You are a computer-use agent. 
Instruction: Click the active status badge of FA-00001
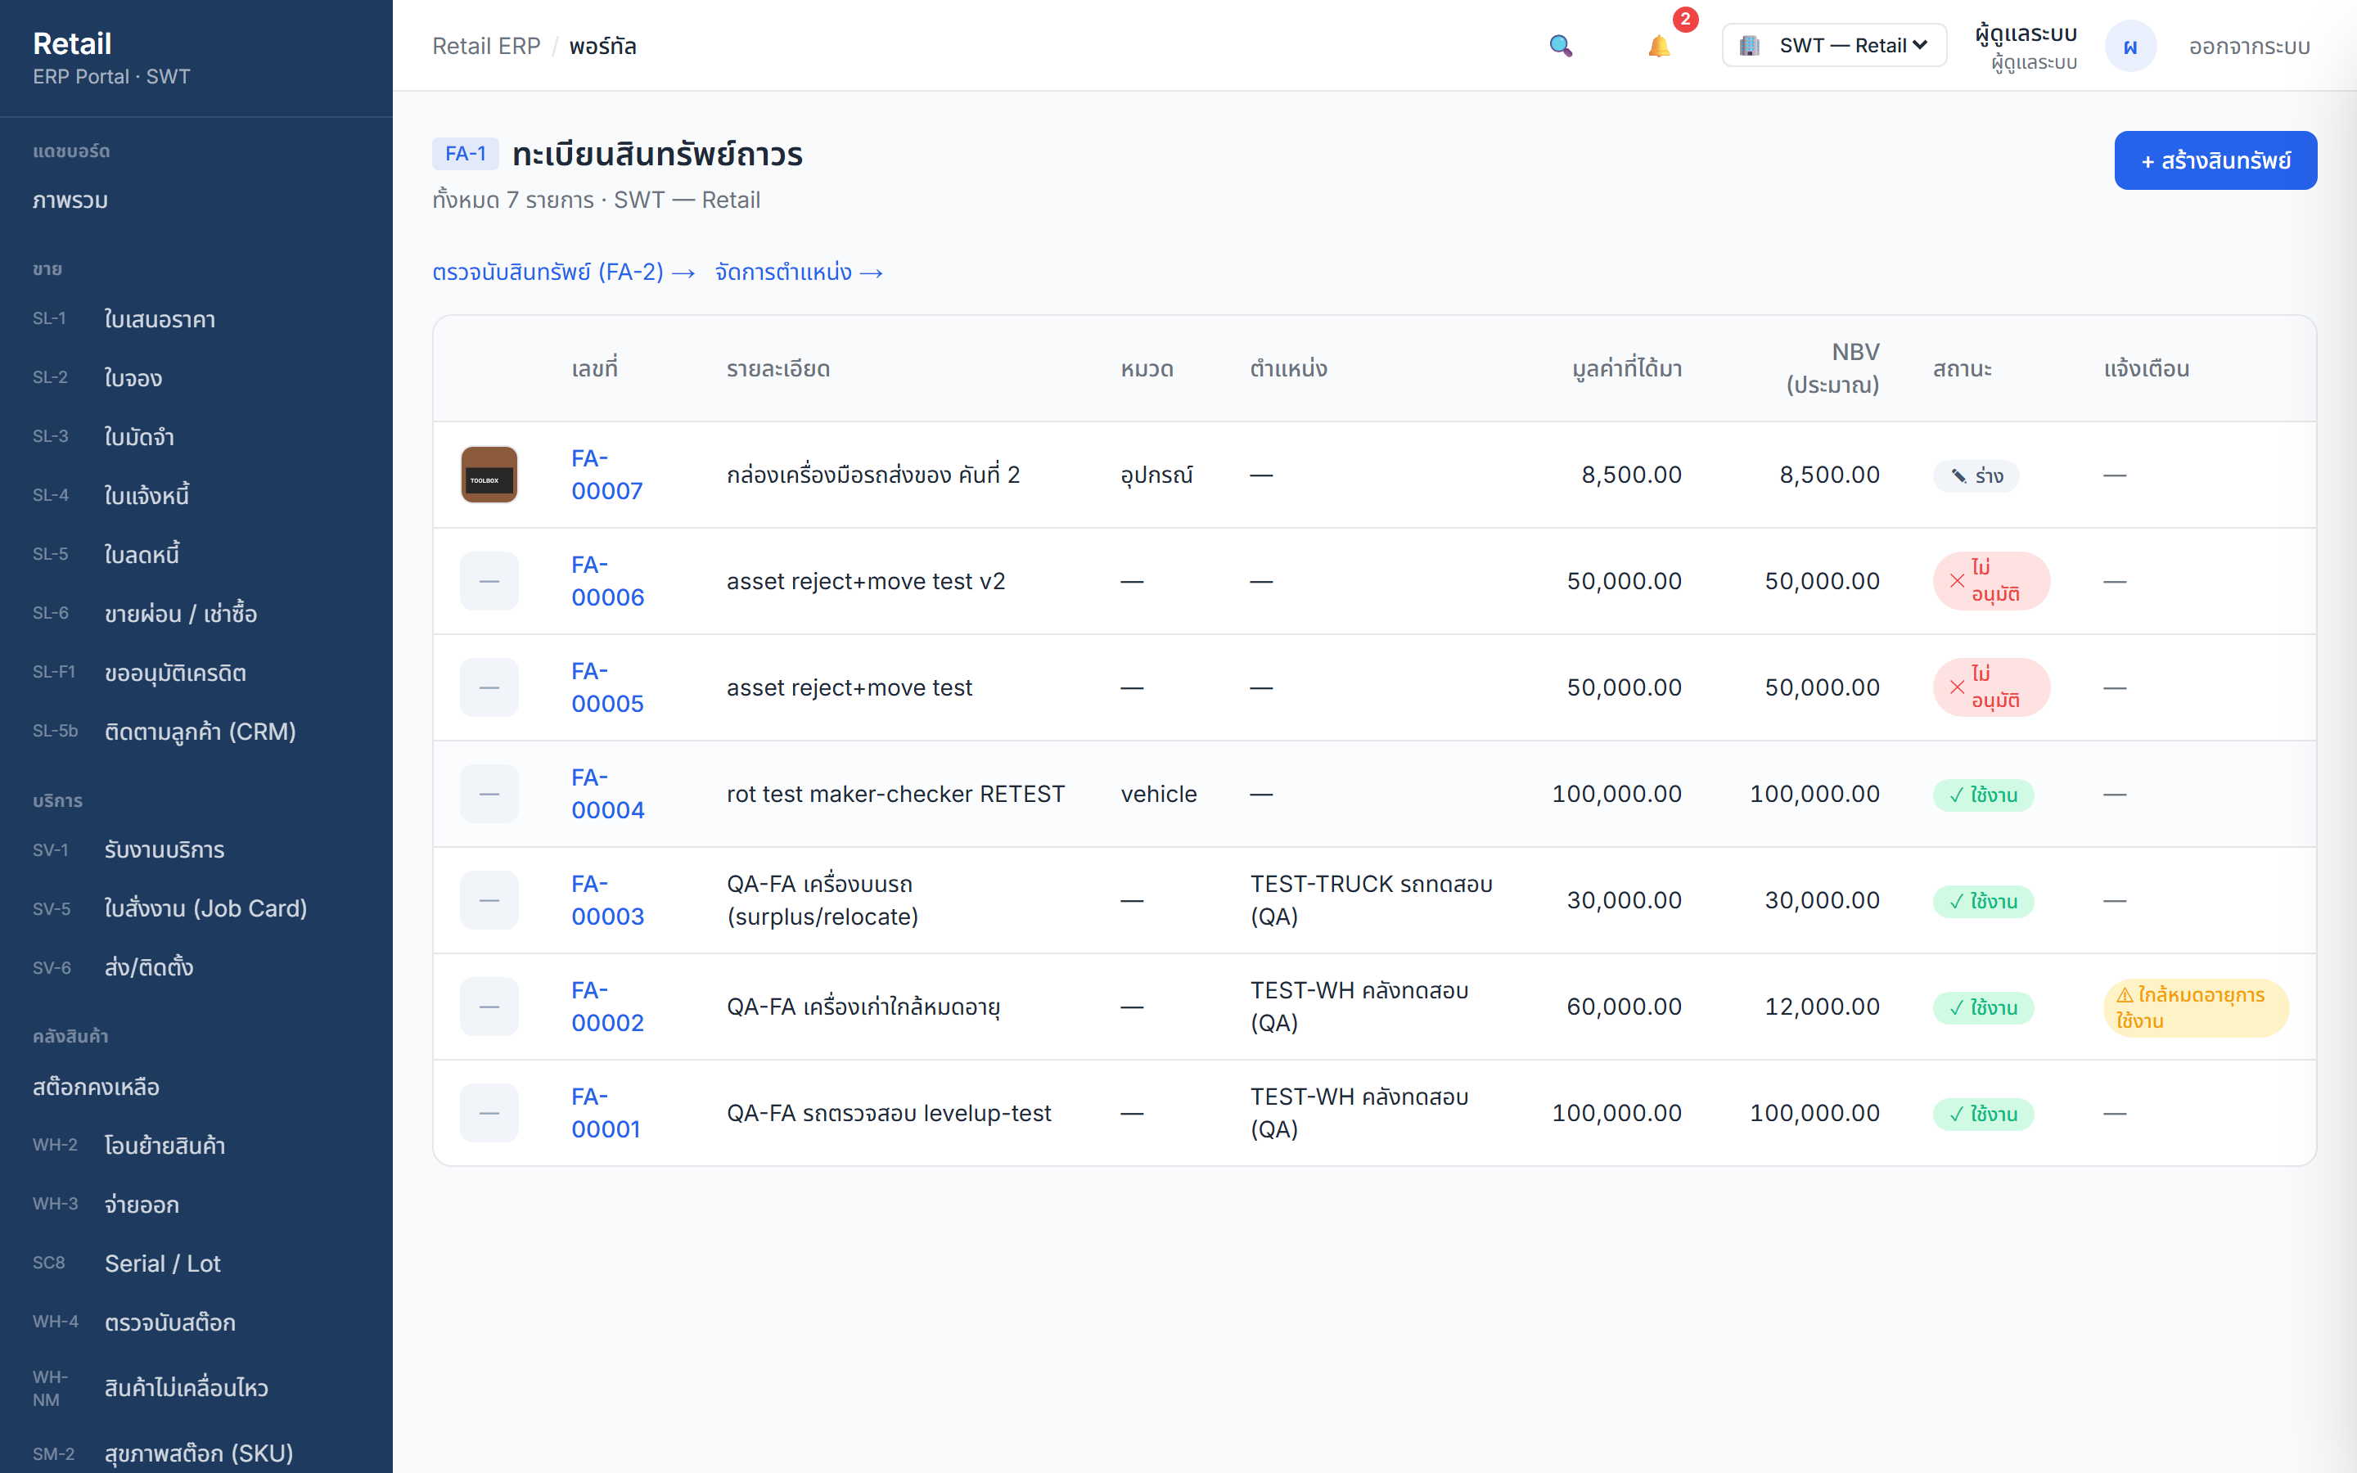click(x=1983, y=1114)
